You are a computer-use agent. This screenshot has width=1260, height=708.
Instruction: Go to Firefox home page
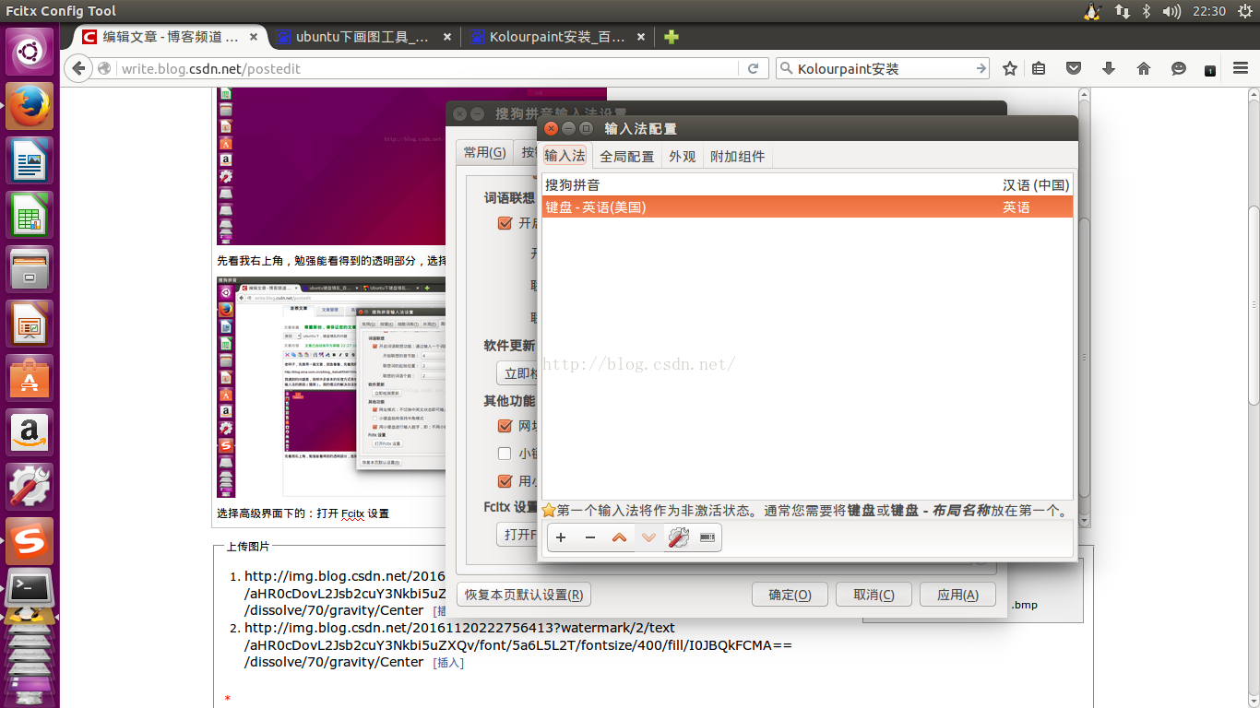pos(1144,68)
